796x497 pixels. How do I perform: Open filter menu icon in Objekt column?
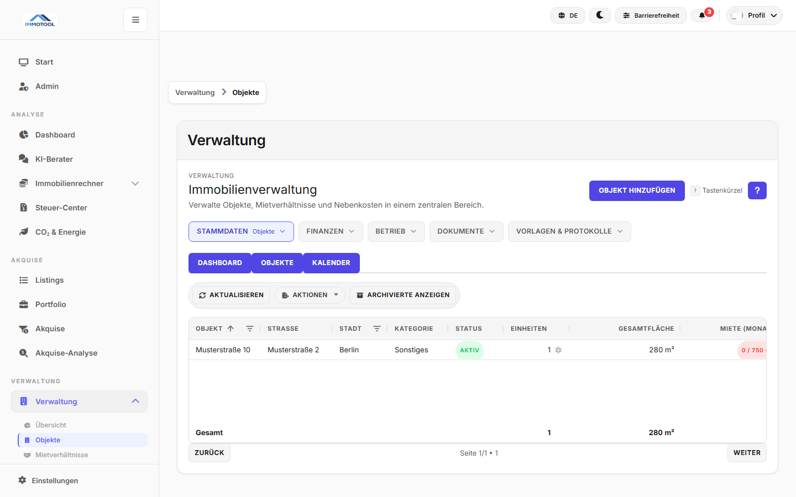pyautogui.click(x=250, y=329)
